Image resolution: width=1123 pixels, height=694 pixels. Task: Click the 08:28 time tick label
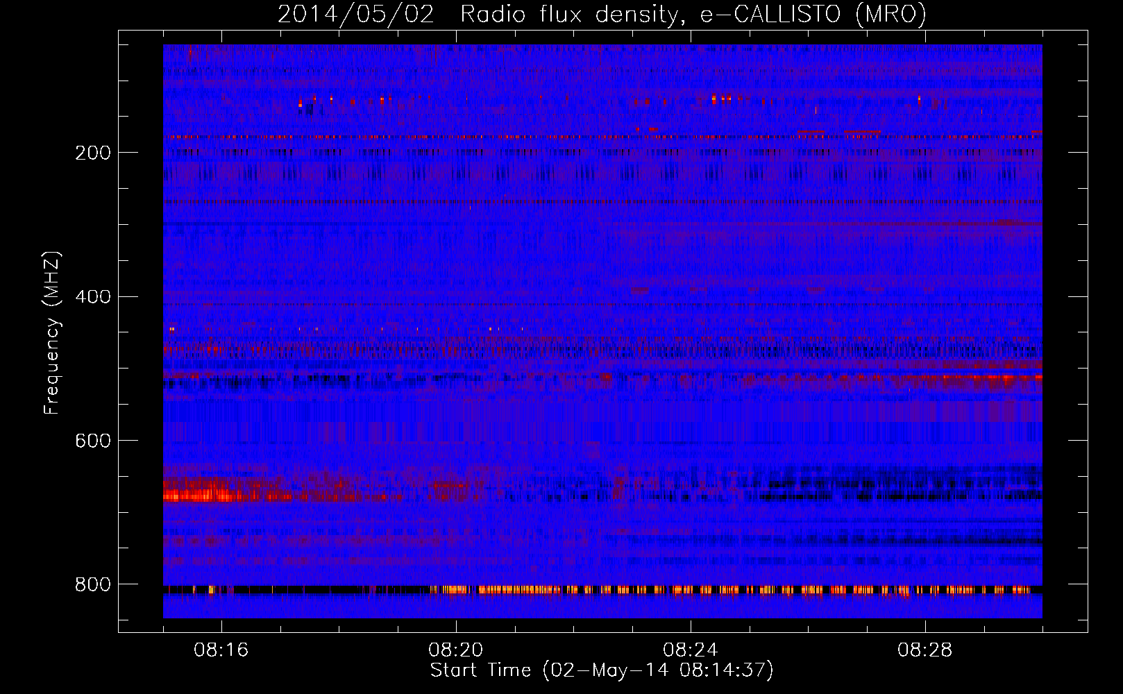point(925,650)
